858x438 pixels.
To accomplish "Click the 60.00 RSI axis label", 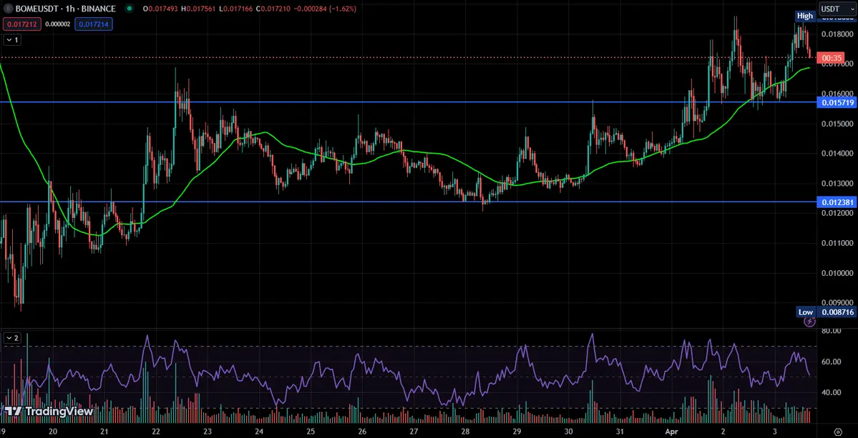I will coord(831,362).
